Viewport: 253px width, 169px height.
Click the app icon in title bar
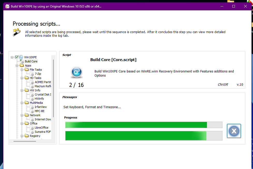click(x=8, y=6)
